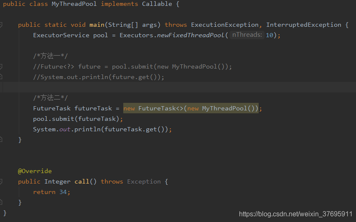Click 'futureTask.get()' inside println
The height and width of the screenshot is (222, 356).
[134, 129]
